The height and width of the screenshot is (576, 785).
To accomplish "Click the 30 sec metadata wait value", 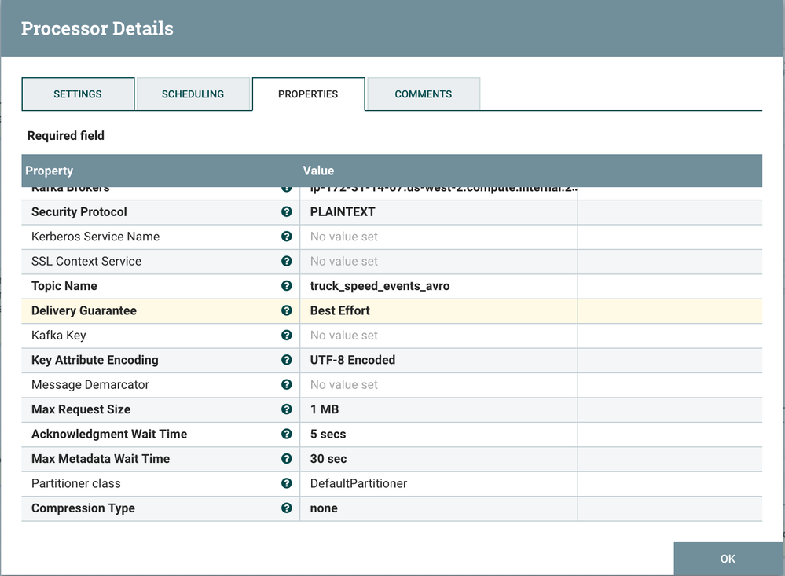I will tap(328, 459).
